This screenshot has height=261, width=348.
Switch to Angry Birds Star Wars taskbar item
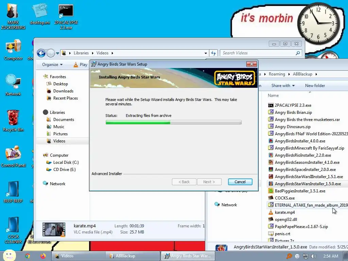pyautogui.click(x=188, y=256)
